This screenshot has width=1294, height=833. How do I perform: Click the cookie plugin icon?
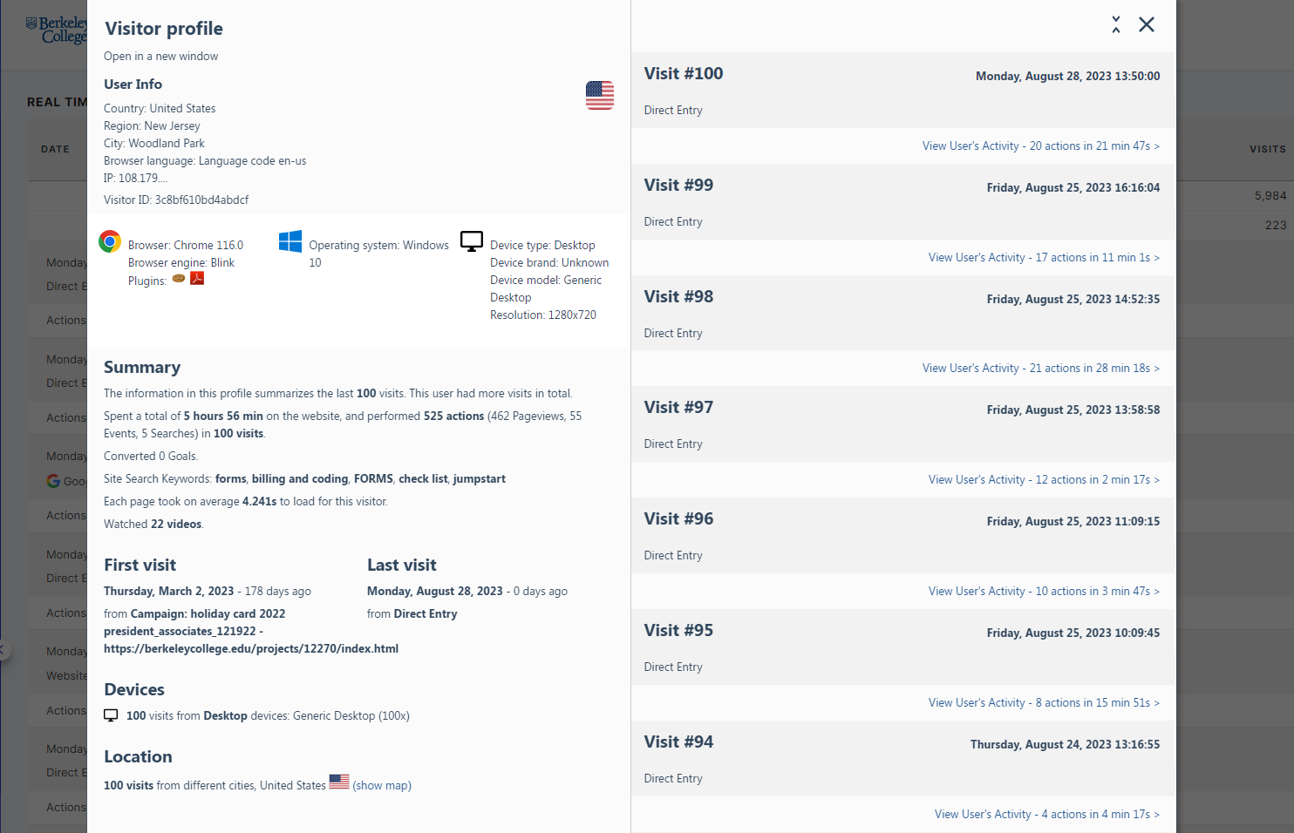179,279
